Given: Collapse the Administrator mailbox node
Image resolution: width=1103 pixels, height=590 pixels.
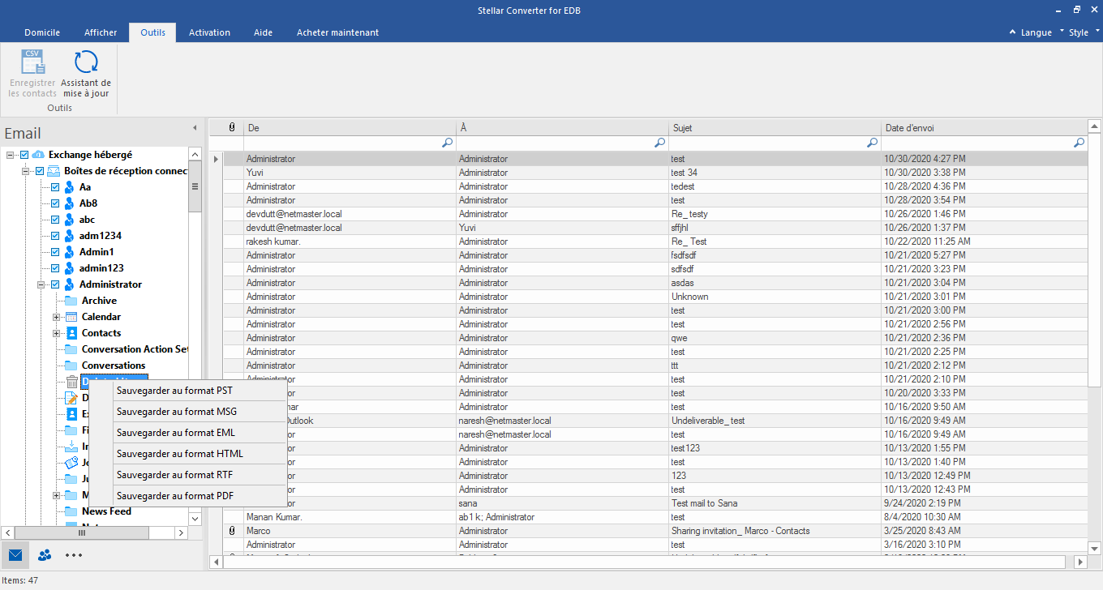Looking at the screenshot, I should (x=41, y=284).
